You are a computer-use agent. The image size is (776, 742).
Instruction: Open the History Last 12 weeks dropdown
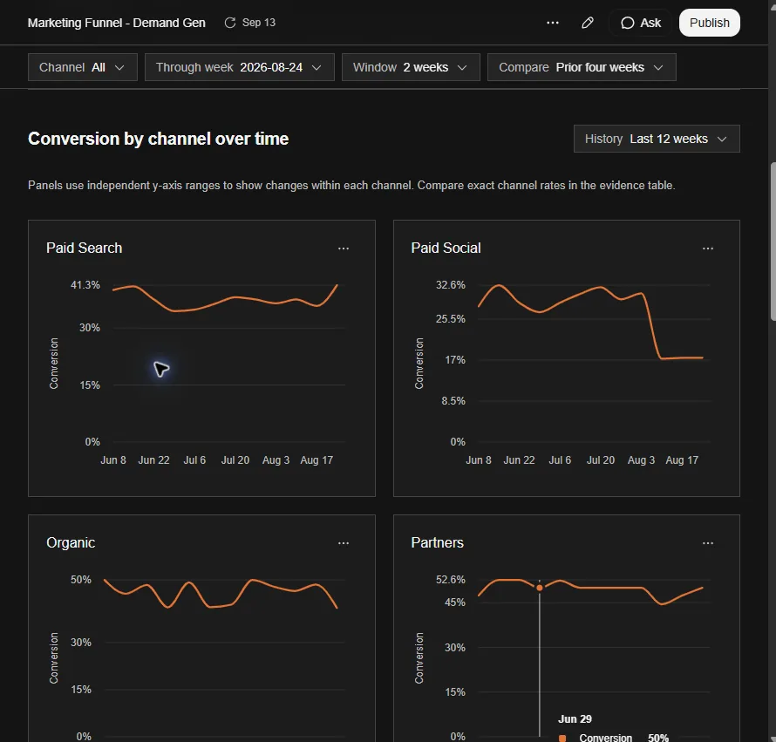[657, 139]
